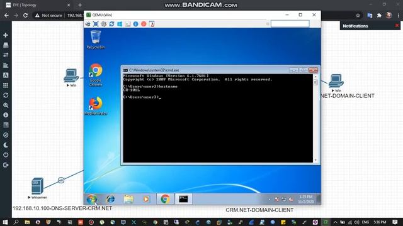Select the Mozilla Firefox desktop shortcut
403x226 pixels.
tap(96, 105)
